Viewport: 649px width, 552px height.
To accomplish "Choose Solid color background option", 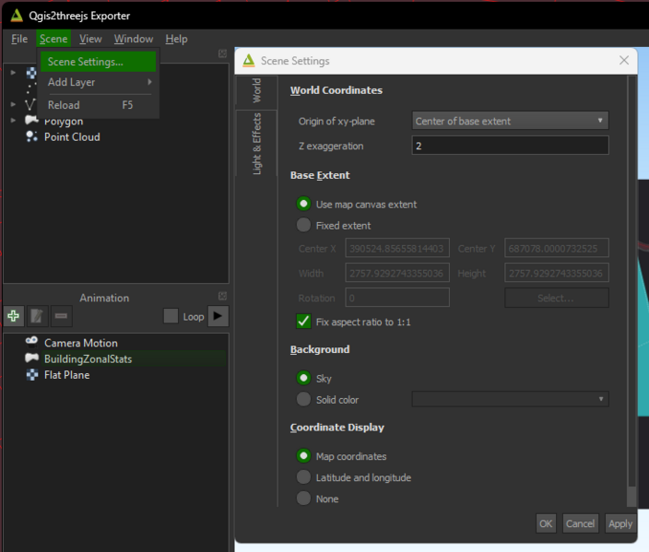I will pyautogui.click(x=303, y=400).
